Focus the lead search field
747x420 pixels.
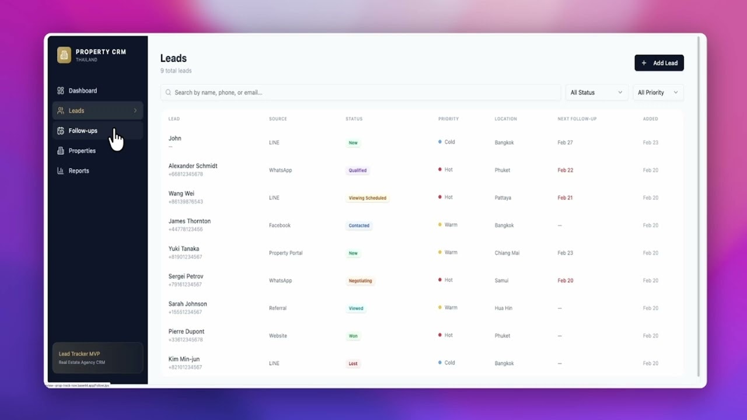(x=361, y=92)
